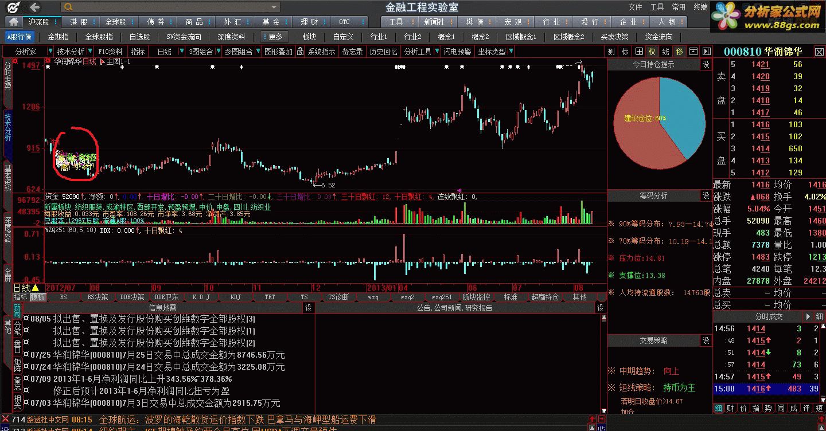The height and width of the screenshot is (431, 826).
Task: Click the crosshair grid icon in chart toolbar
Action: pyautogui.click(x=639, y=52)
